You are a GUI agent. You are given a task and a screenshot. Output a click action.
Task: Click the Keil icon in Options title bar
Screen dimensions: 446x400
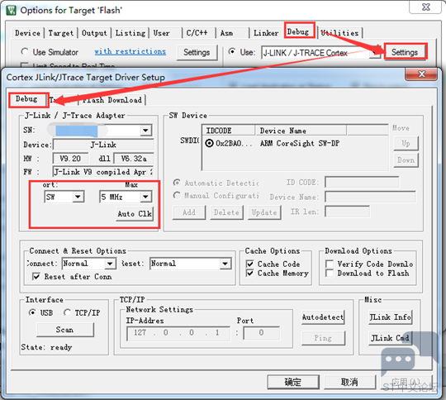tap(12, 10)
